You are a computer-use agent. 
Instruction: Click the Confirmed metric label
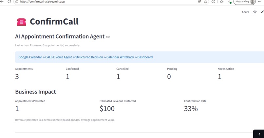tap(72, 69)
